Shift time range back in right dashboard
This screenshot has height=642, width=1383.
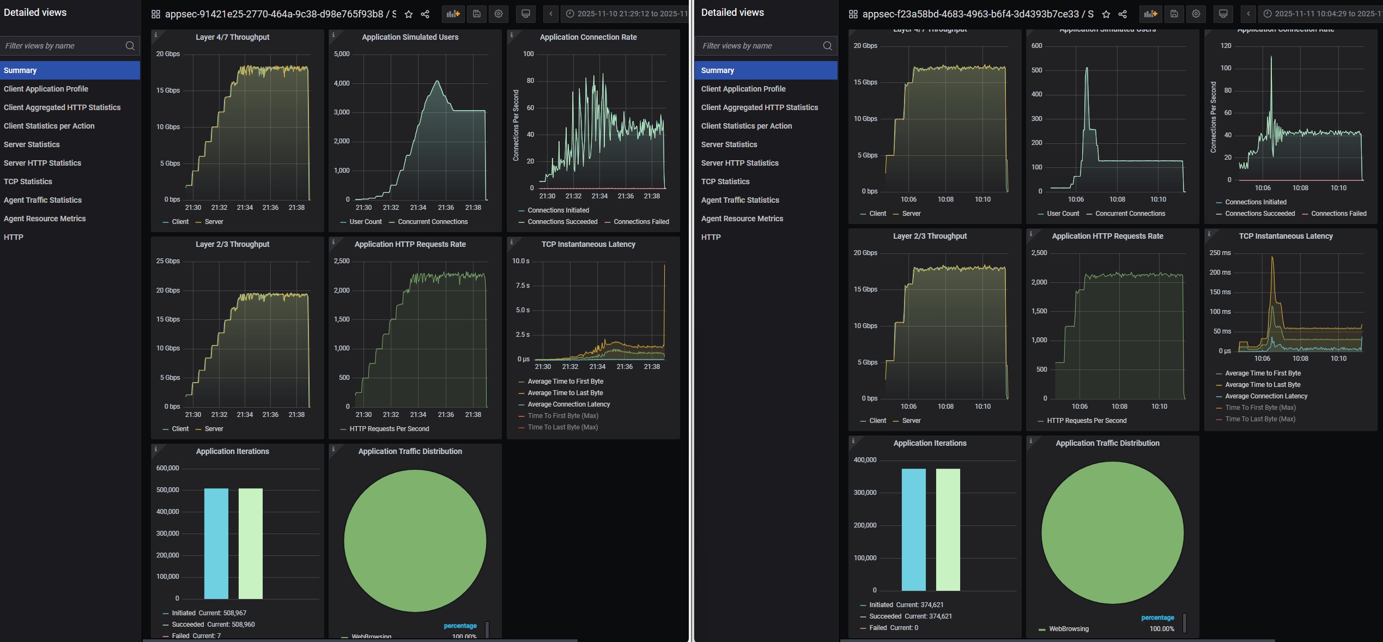coord(1248,14)
